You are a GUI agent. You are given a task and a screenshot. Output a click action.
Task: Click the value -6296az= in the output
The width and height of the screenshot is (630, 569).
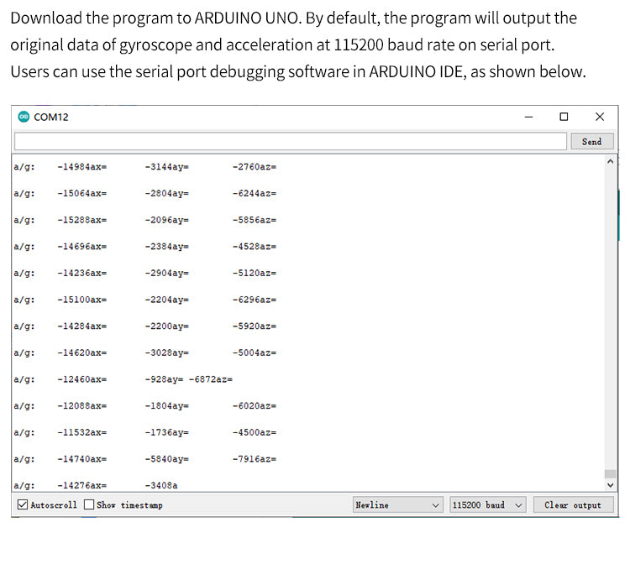[255, 300]
